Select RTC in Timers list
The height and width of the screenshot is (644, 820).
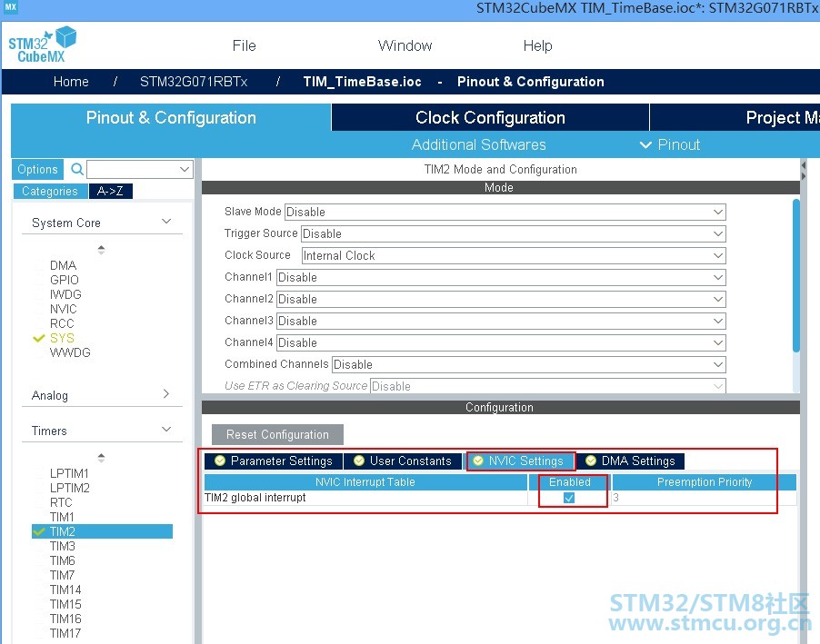click(61, 502)
